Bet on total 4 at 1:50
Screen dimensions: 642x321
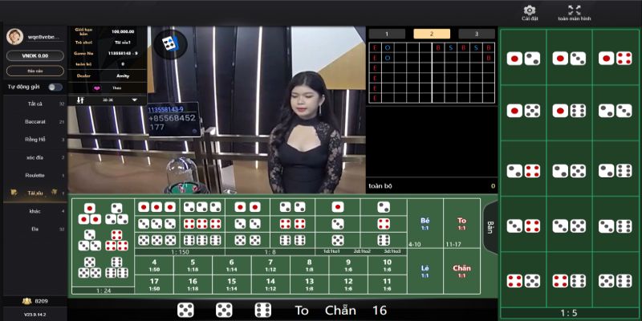(x=154, y=266)
